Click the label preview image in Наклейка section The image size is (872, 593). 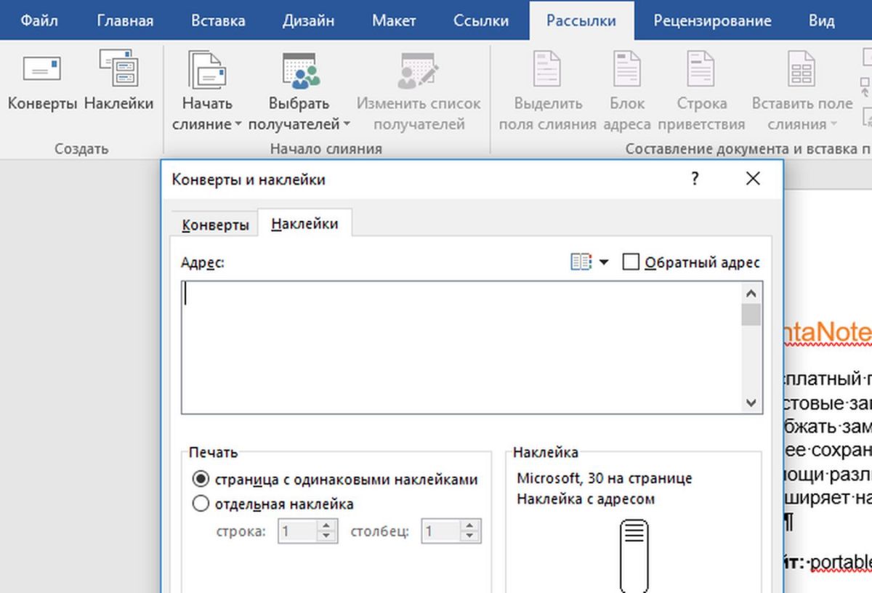[634, 545]
